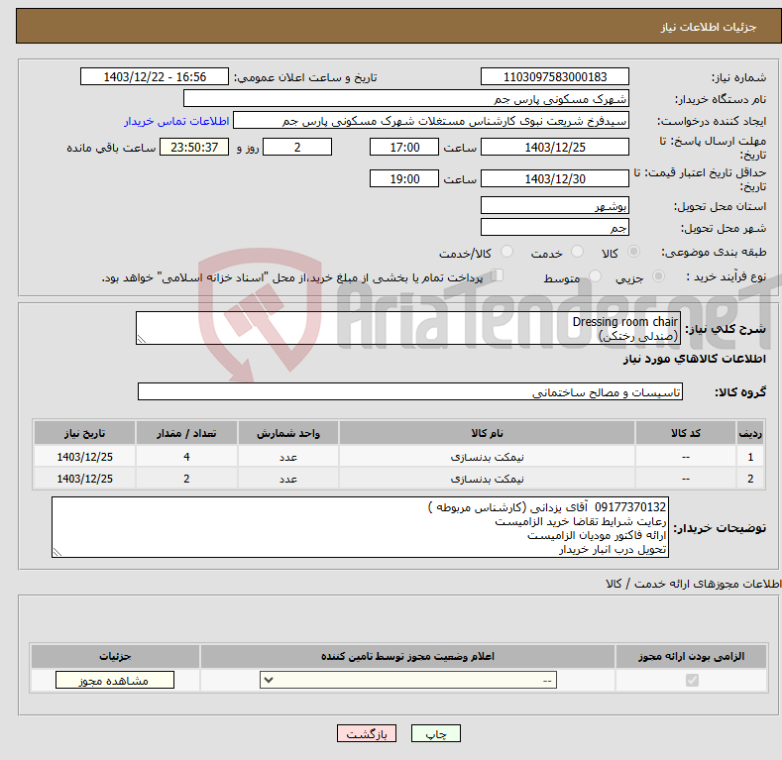Screen dimensions: 782x760
Task: Click the تعداد / مقدار column header
Action: 186,433
